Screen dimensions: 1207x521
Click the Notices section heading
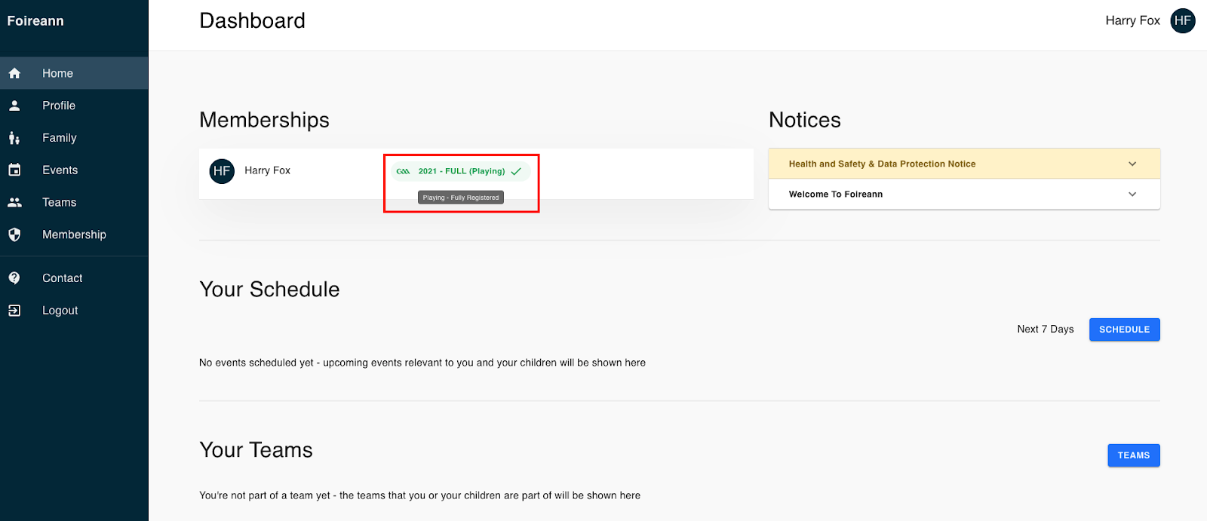[805, 120]
